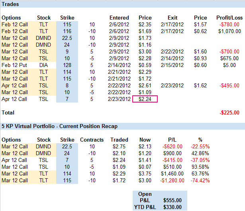
Task: Click the pink-outlined $2.24 price cell
Action: pos(145,100)
